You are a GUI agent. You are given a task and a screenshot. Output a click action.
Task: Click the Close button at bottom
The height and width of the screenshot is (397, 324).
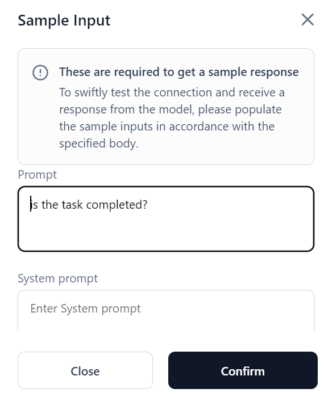point(85,370)
